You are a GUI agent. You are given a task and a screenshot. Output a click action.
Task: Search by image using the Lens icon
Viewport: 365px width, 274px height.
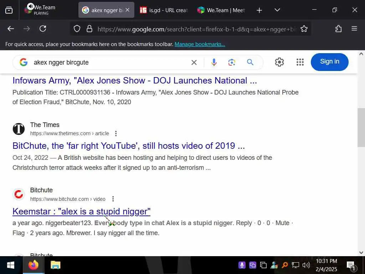tap(232, 62)
